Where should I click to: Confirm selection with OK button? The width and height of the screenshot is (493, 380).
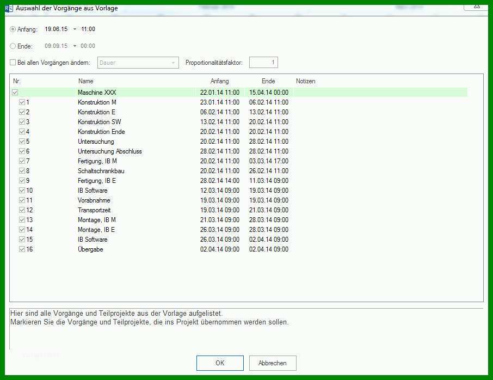point(220,363)
